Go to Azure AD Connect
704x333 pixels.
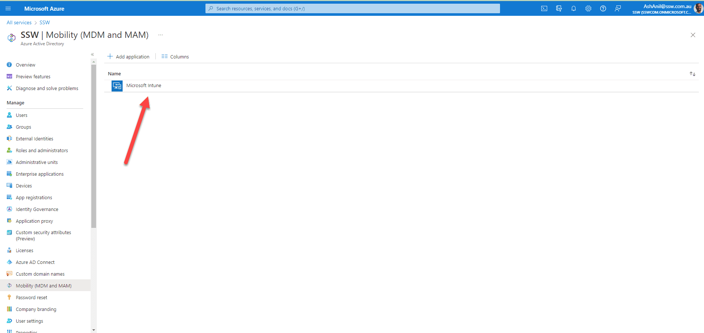pyautogui.click(x=35, y=262)
